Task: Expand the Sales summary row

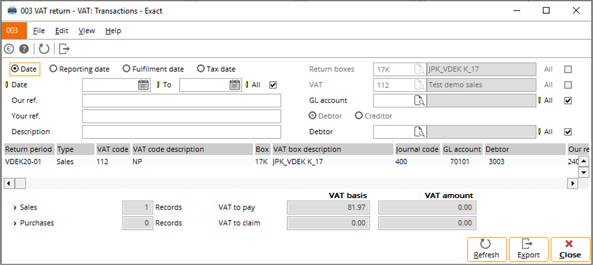Action: pyautogui.click(x=15, y=207)
